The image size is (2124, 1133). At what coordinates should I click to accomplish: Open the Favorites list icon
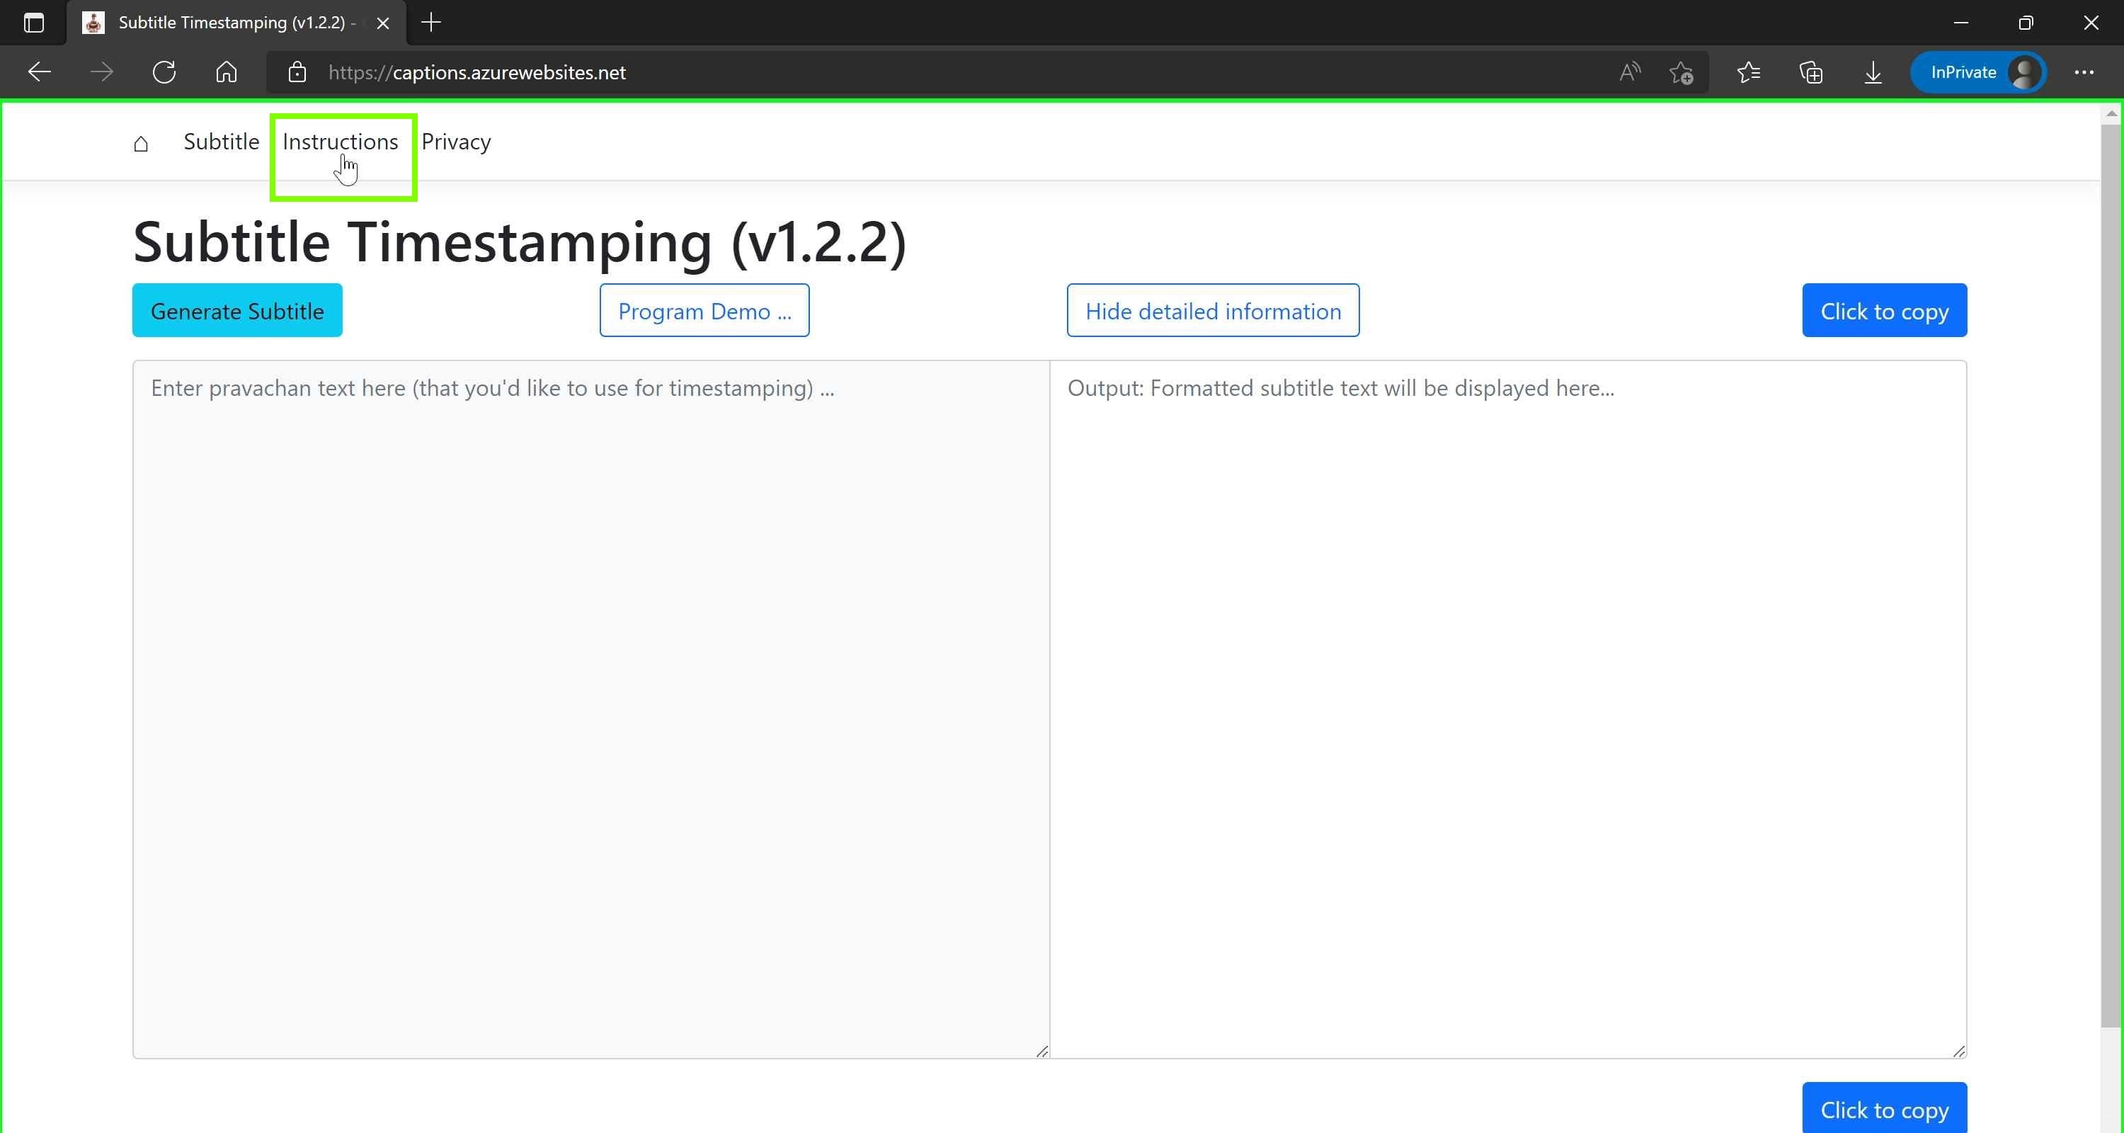[x=1748, y=72]
